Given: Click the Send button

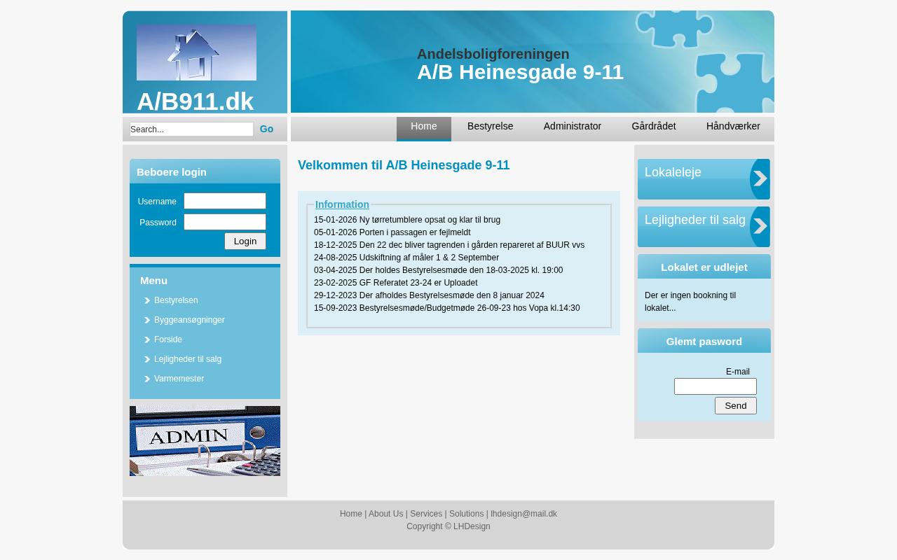Looking at the screenshot, I should (x=736, y=405).
